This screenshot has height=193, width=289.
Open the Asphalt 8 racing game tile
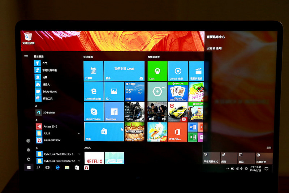pos(178,112)
